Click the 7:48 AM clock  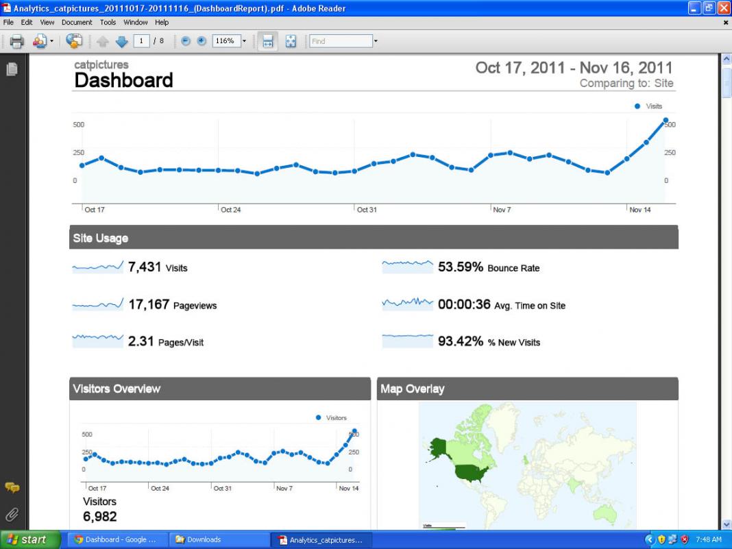point(709,539)
